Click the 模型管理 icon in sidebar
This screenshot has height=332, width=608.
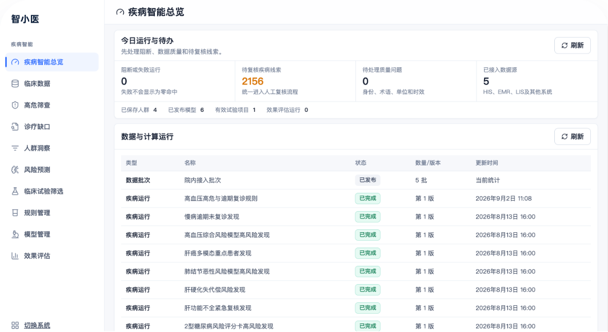pyautogui.click(x=15, y=234)
